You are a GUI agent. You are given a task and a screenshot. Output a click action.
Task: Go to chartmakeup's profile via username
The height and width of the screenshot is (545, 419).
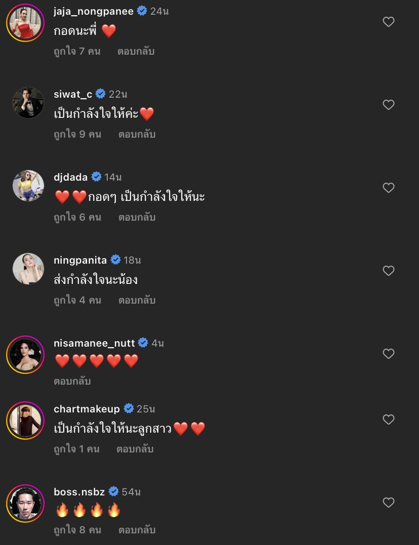coord(87,409)
